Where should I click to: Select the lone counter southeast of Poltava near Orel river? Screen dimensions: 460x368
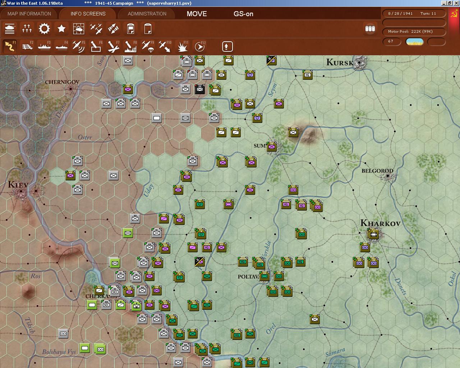pos(315,319)
